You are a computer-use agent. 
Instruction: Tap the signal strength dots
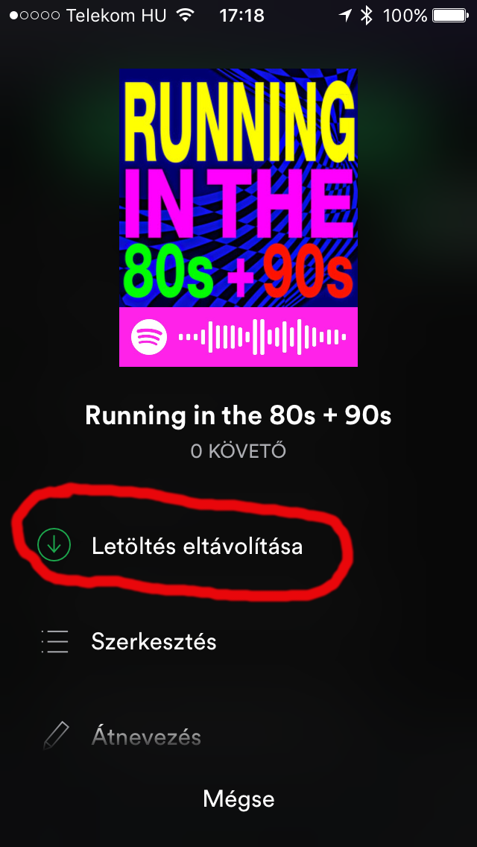point(34,16)
